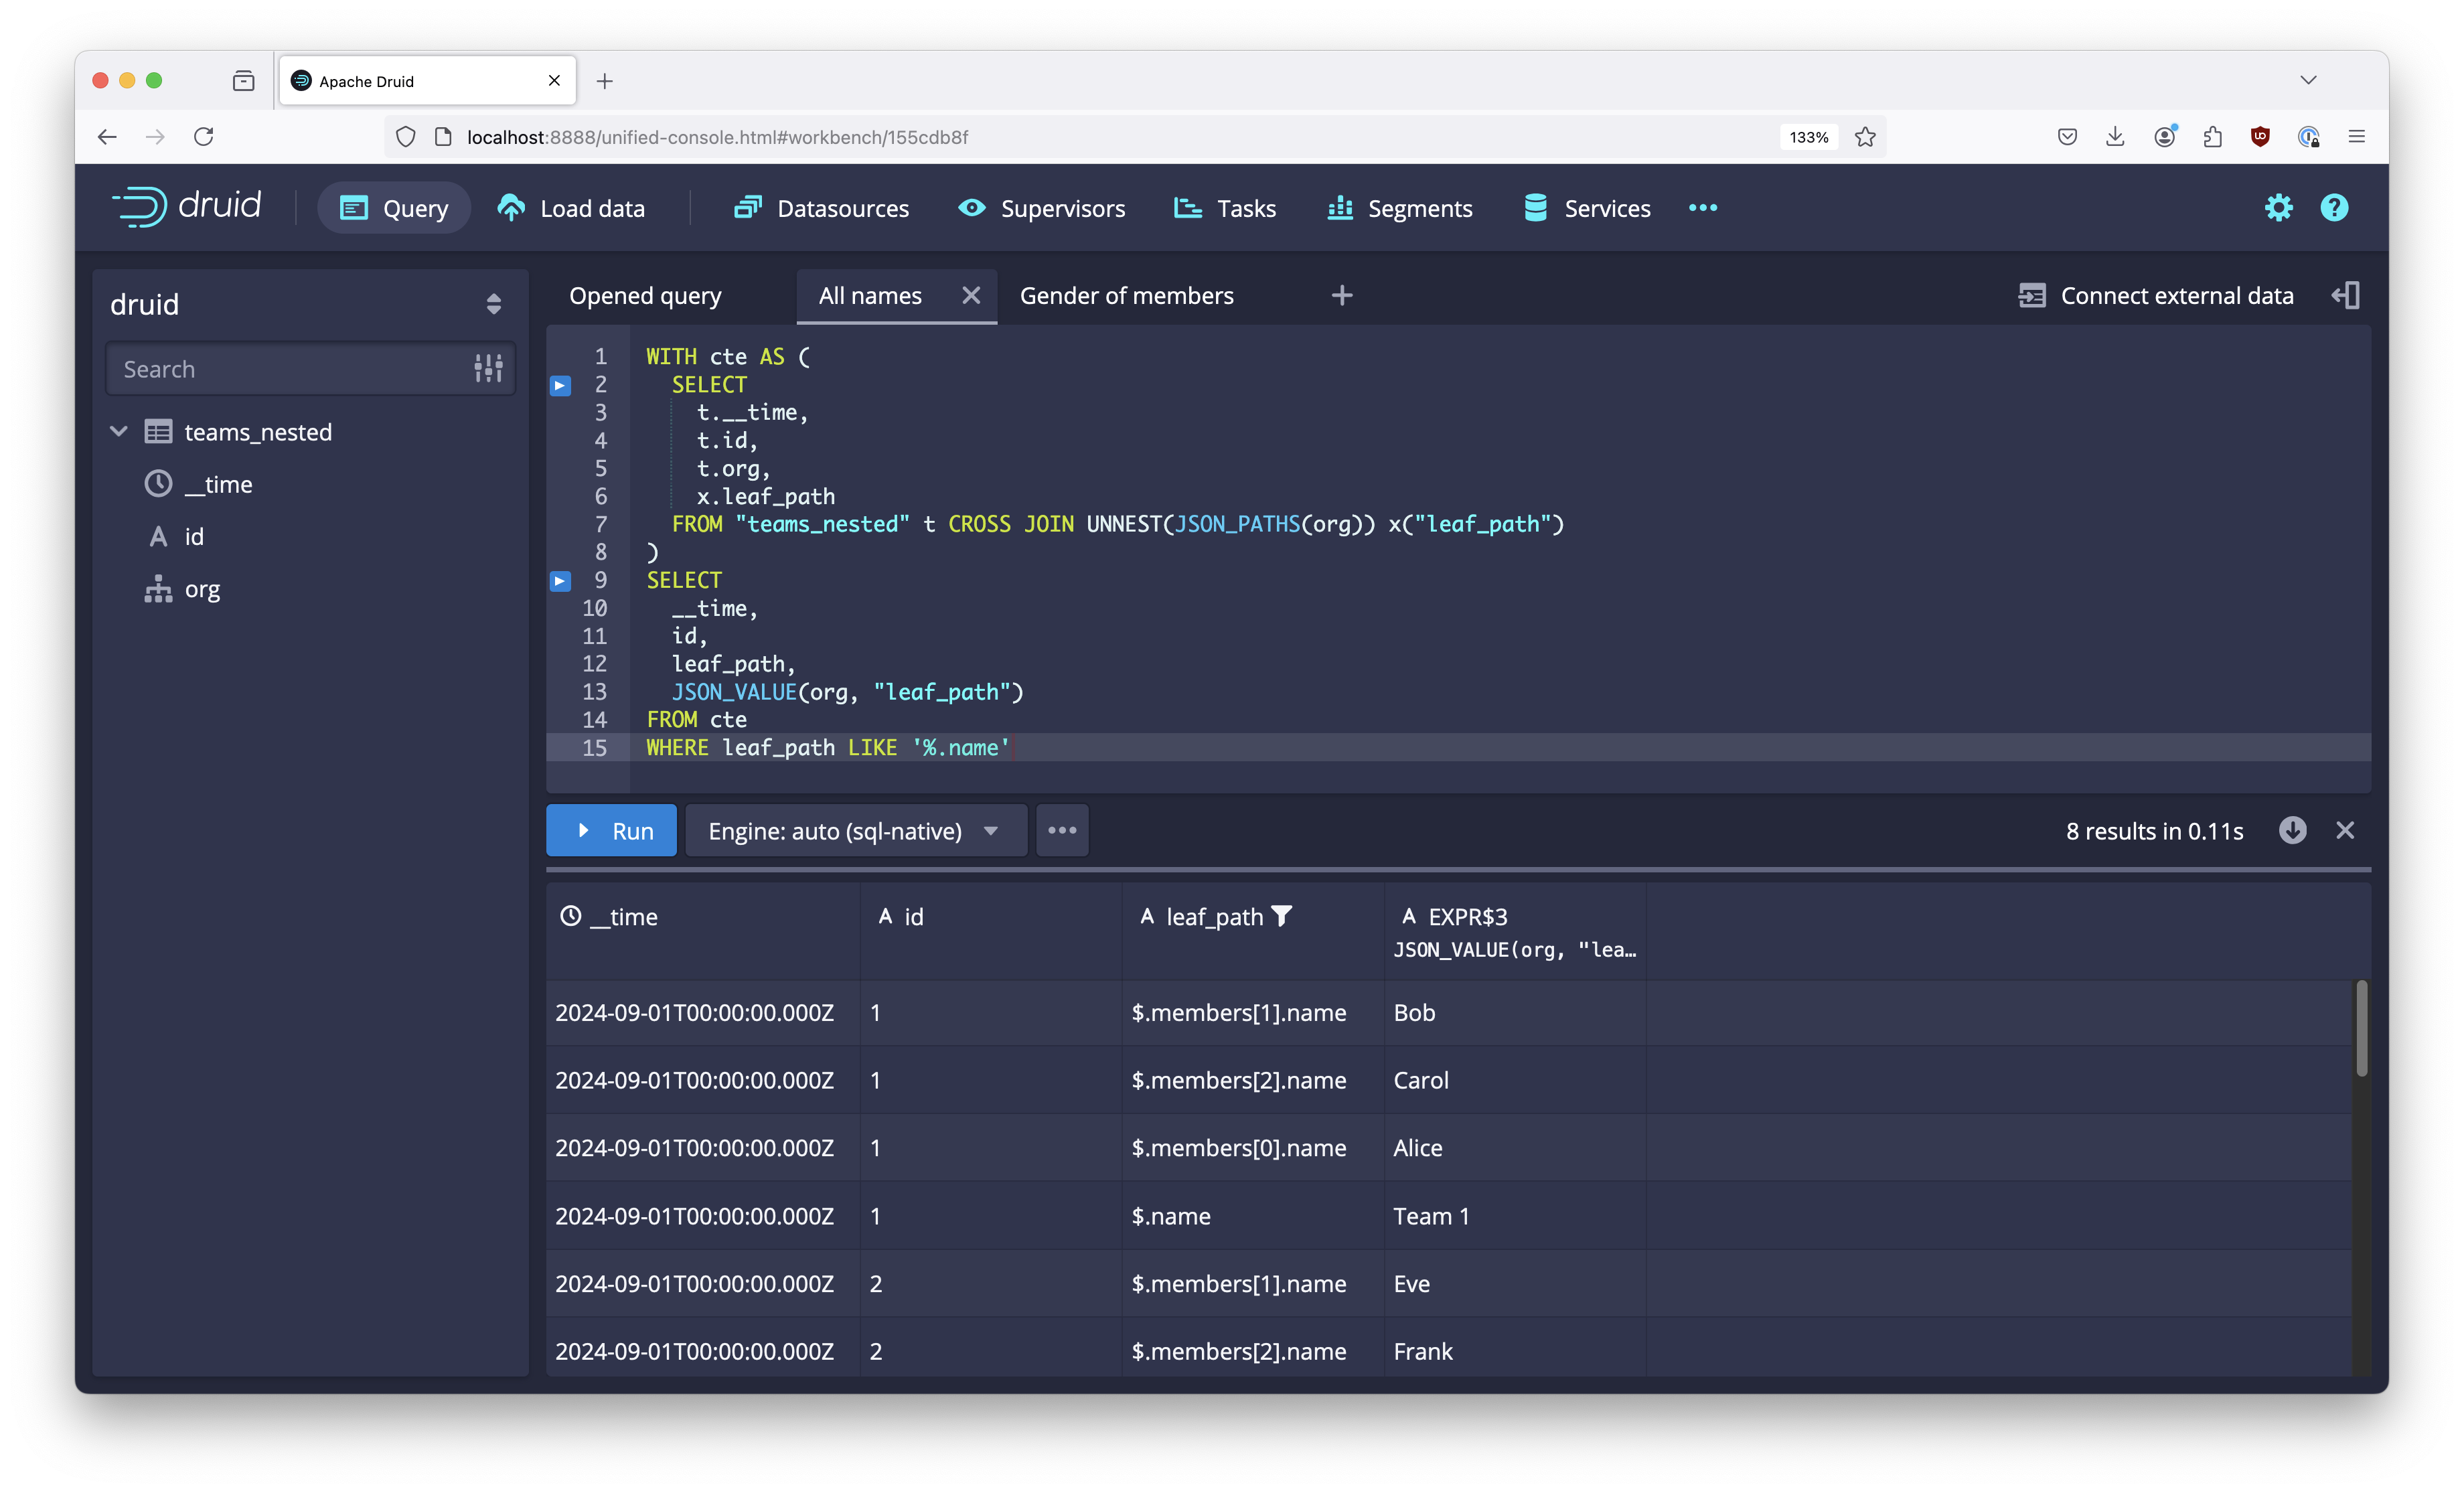Click the Druid logo icon in top-left

point(139,208)
